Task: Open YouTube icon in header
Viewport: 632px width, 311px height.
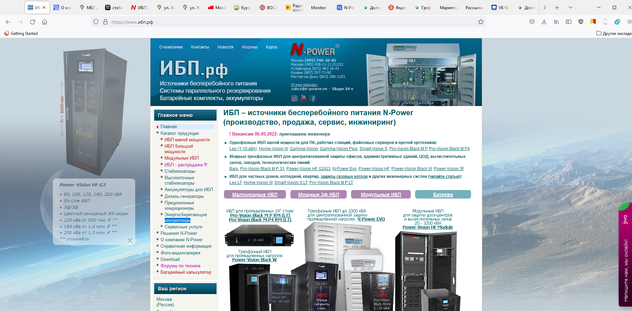Action: click(x=304, y=98)
